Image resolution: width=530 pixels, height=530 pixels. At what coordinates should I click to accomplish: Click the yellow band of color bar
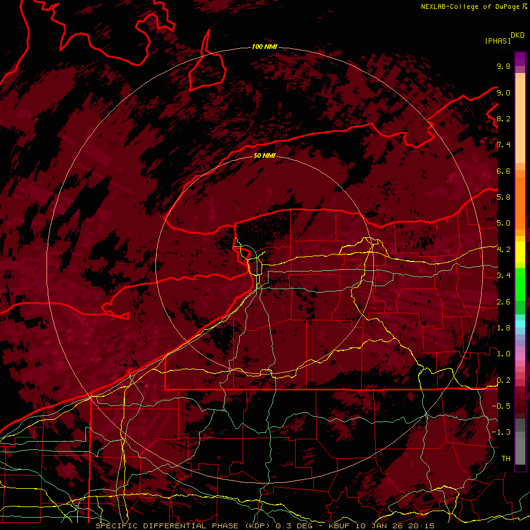click(520, 252)
